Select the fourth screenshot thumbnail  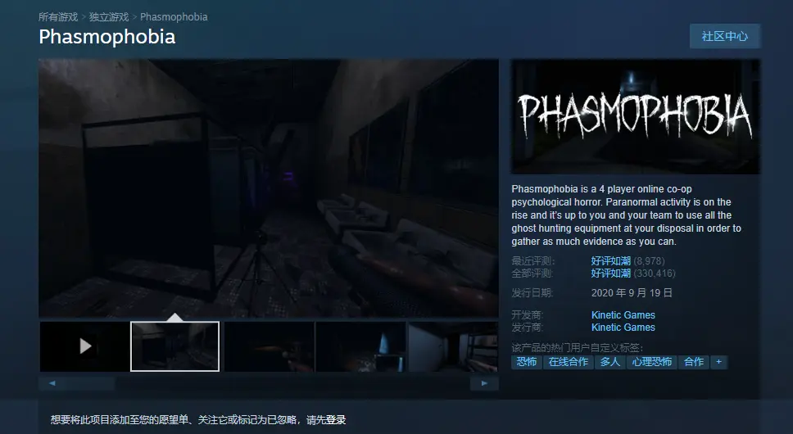coord(360,346)
